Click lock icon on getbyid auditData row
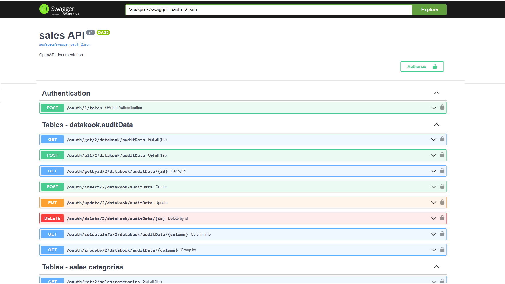This screenshot has height=284, width=505. click(442, 171)
